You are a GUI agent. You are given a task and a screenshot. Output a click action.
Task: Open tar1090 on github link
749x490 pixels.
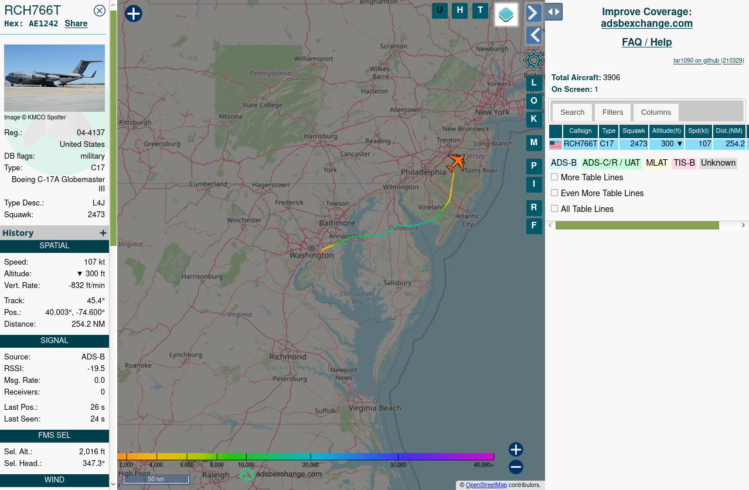[x=709, y=60]
